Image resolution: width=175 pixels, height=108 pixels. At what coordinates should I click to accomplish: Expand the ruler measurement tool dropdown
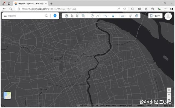click(x=126, y=16)
